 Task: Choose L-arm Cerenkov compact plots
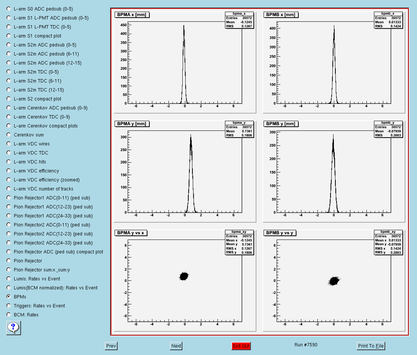[9, 126]
